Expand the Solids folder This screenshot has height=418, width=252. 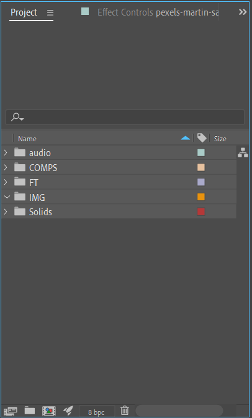point(6,211)
